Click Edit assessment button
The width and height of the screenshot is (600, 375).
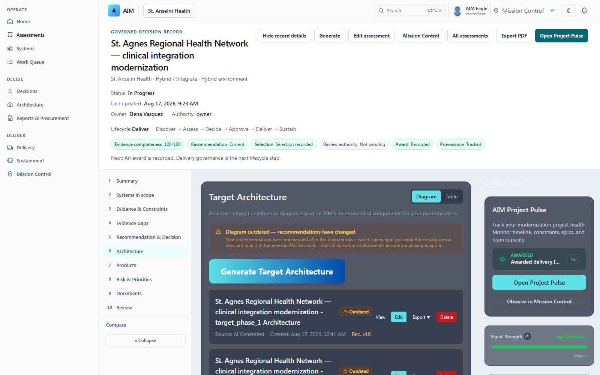point(372,36)
